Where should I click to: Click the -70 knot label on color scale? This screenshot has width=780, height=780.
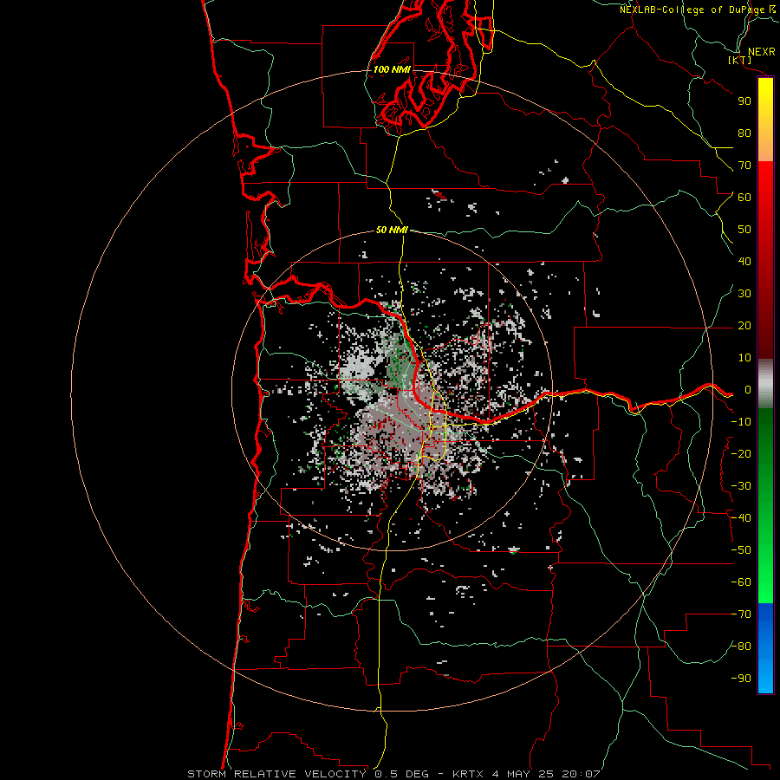point(741,614)
